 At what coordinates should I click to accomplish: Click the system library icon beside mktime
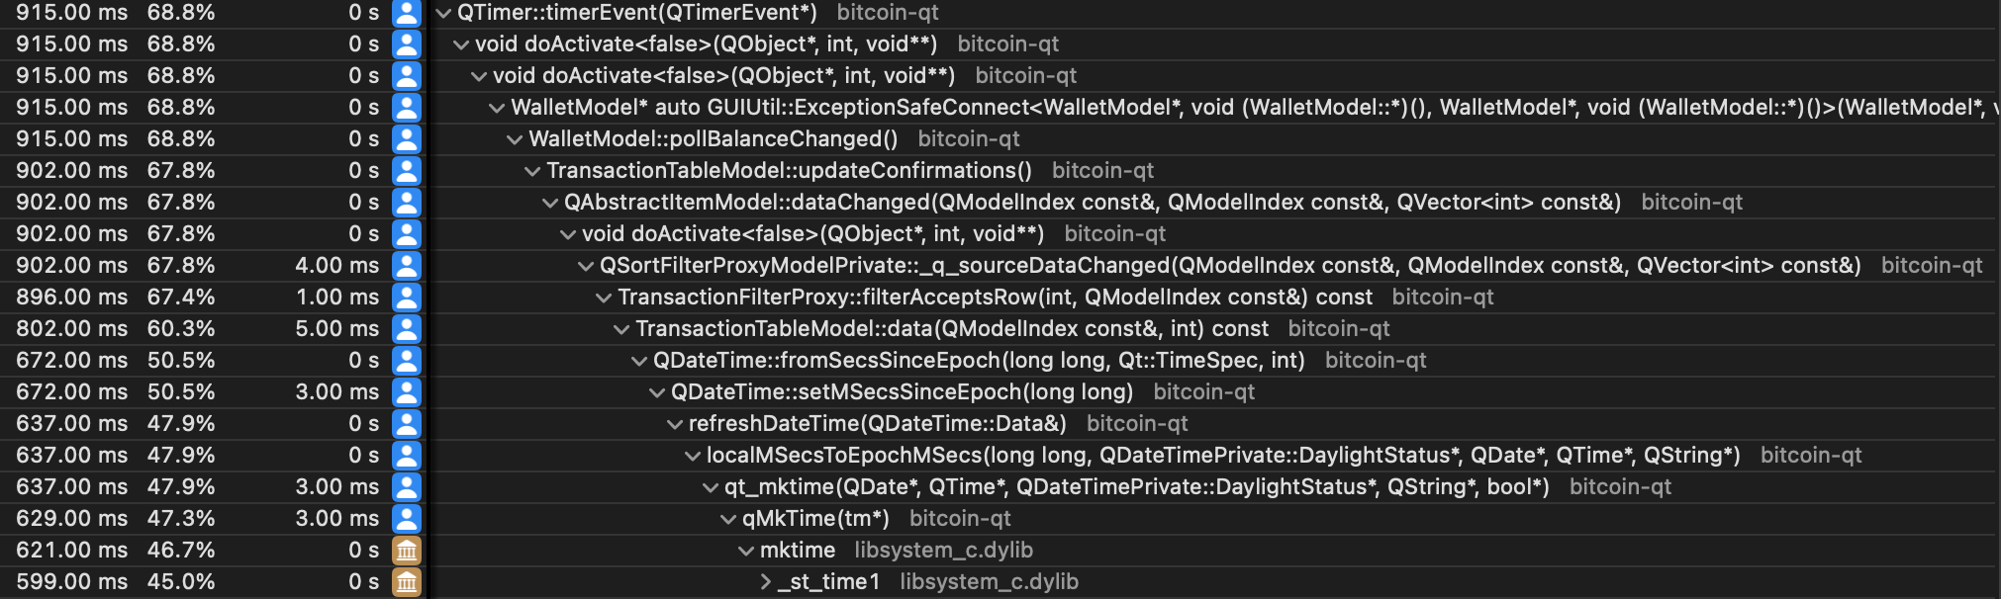407,551
